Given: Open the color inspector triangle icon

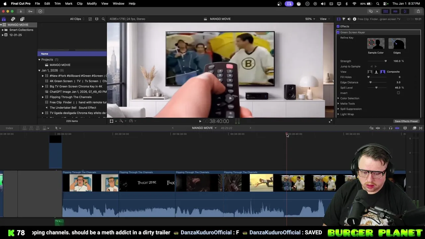Looking at the screenshot, I should tap(344, 19).
